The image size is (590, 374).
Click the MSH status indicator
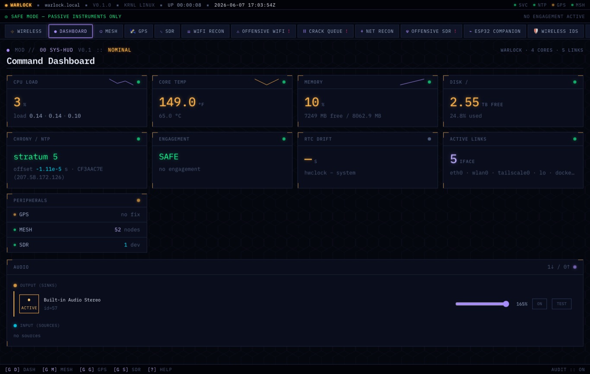pyautogui.click(x=578, y=5)
